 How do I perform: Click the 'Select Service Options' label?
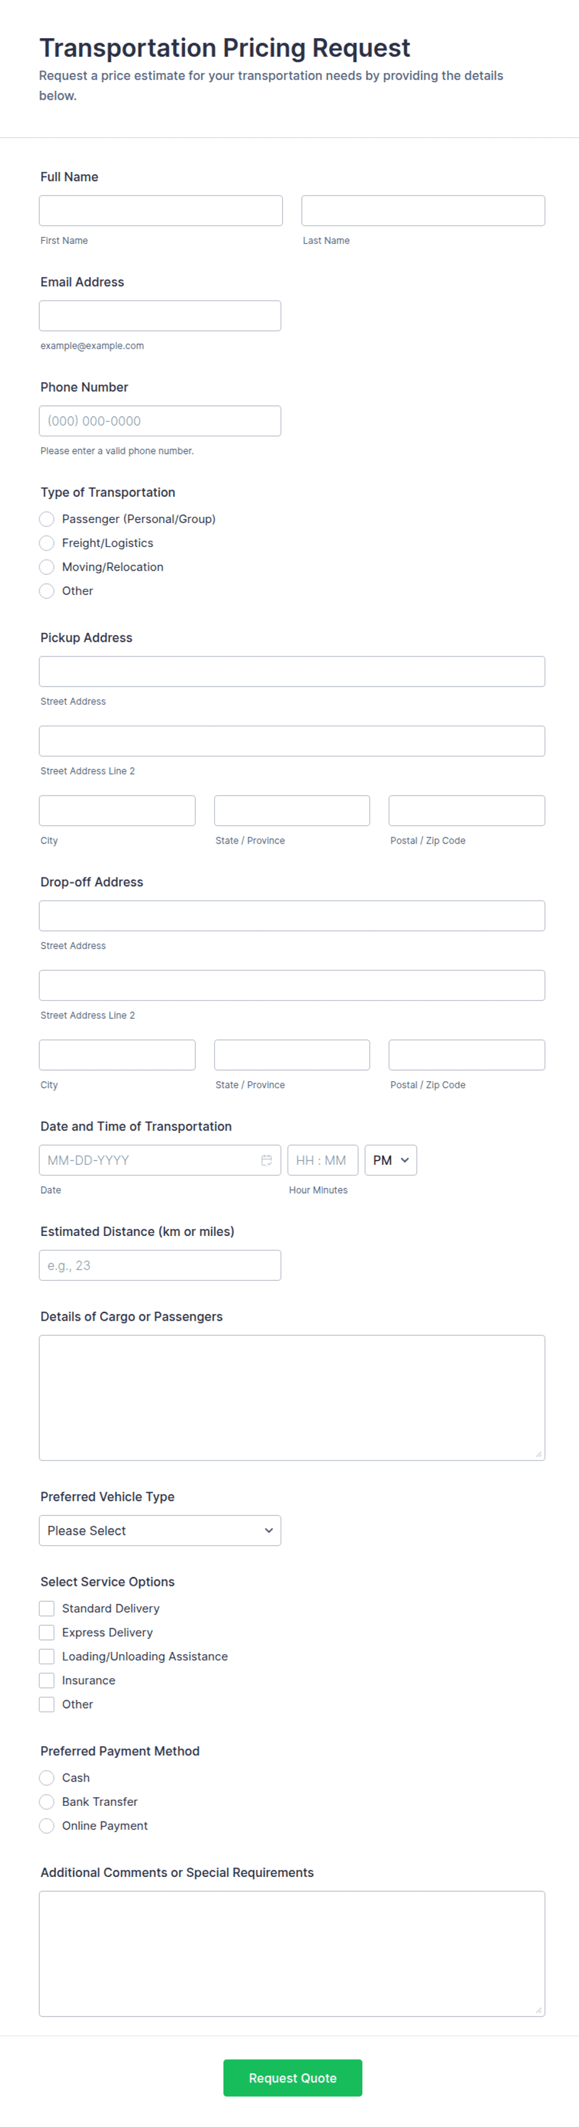click(x=107, y=1581)
